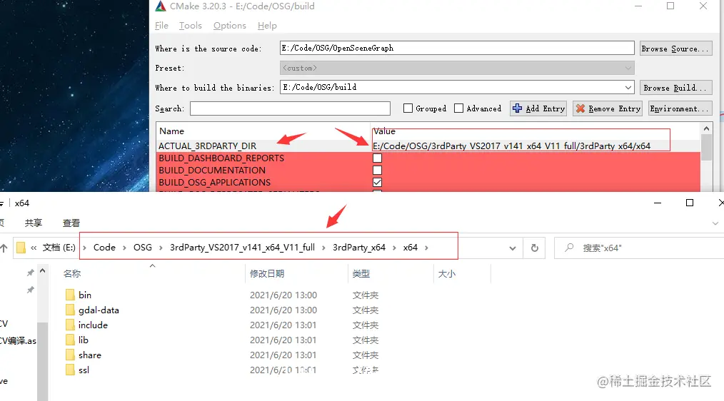Image resolution: width=724 pixels, height=401 pixels.
Task: Click the Environment button
Action: point(680,108)
